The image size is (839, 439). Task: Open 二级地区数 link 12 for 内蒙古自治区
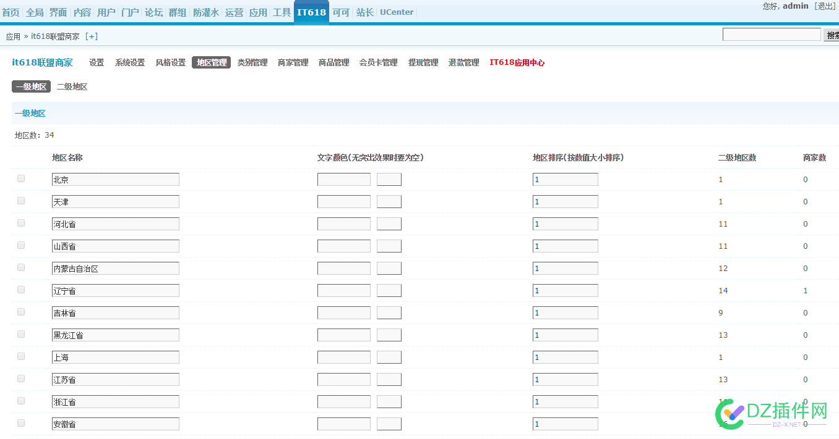(x=723, y=268)
